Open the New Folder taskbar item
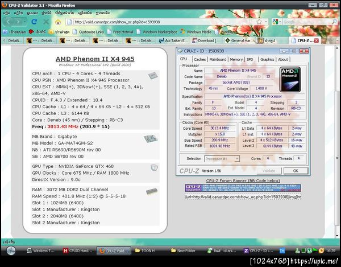341x267 pixels. (x=184, y=250)
